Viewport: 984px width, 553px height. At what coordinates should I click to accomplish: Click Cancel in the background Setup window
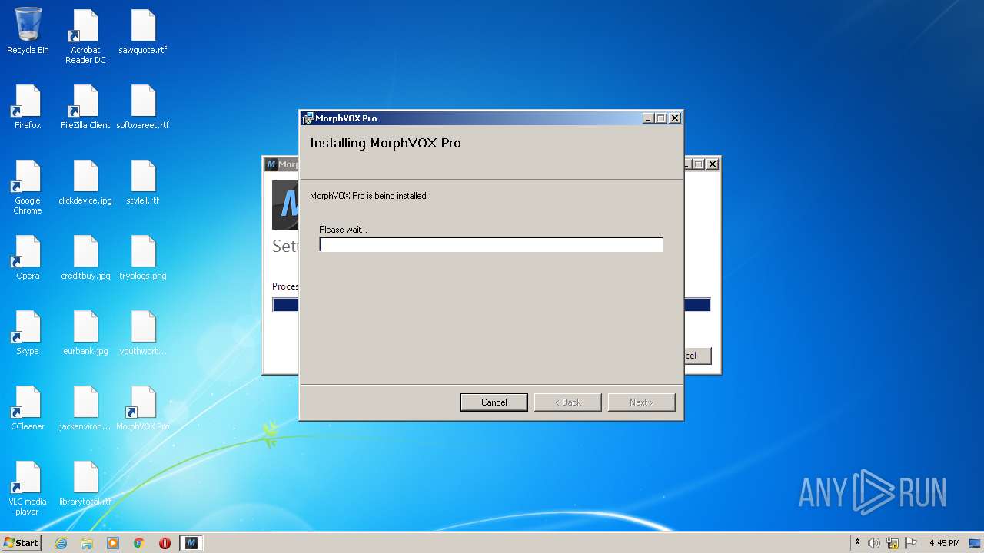click(x=696, y=356)
